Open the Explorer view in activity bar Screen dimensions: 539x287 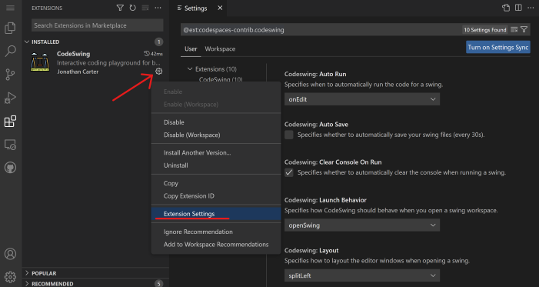tap(10, 28)
